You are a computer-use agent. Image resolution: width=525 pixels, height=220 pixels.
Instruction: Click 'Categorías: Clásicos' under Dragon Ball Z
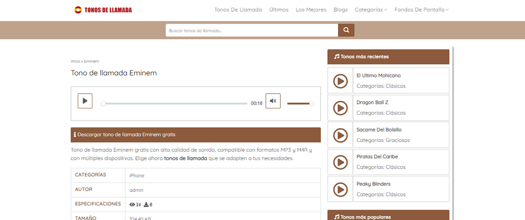click(x=381, y=113)
